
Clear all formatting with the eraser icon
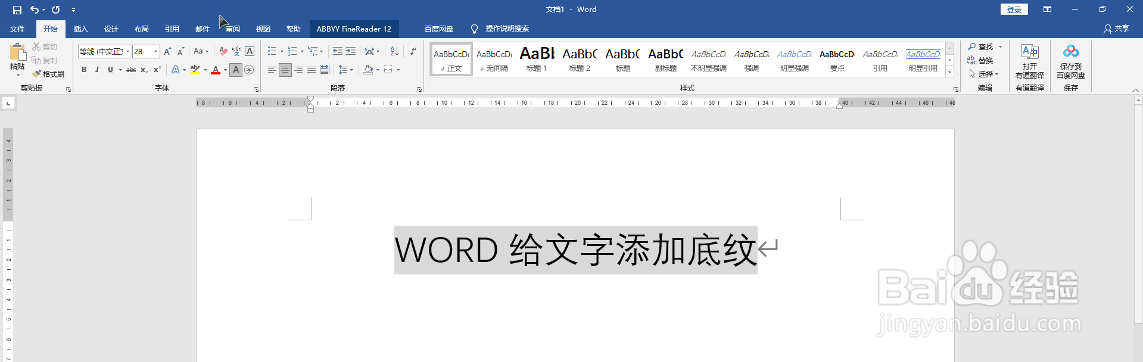[x=223, y=51]
